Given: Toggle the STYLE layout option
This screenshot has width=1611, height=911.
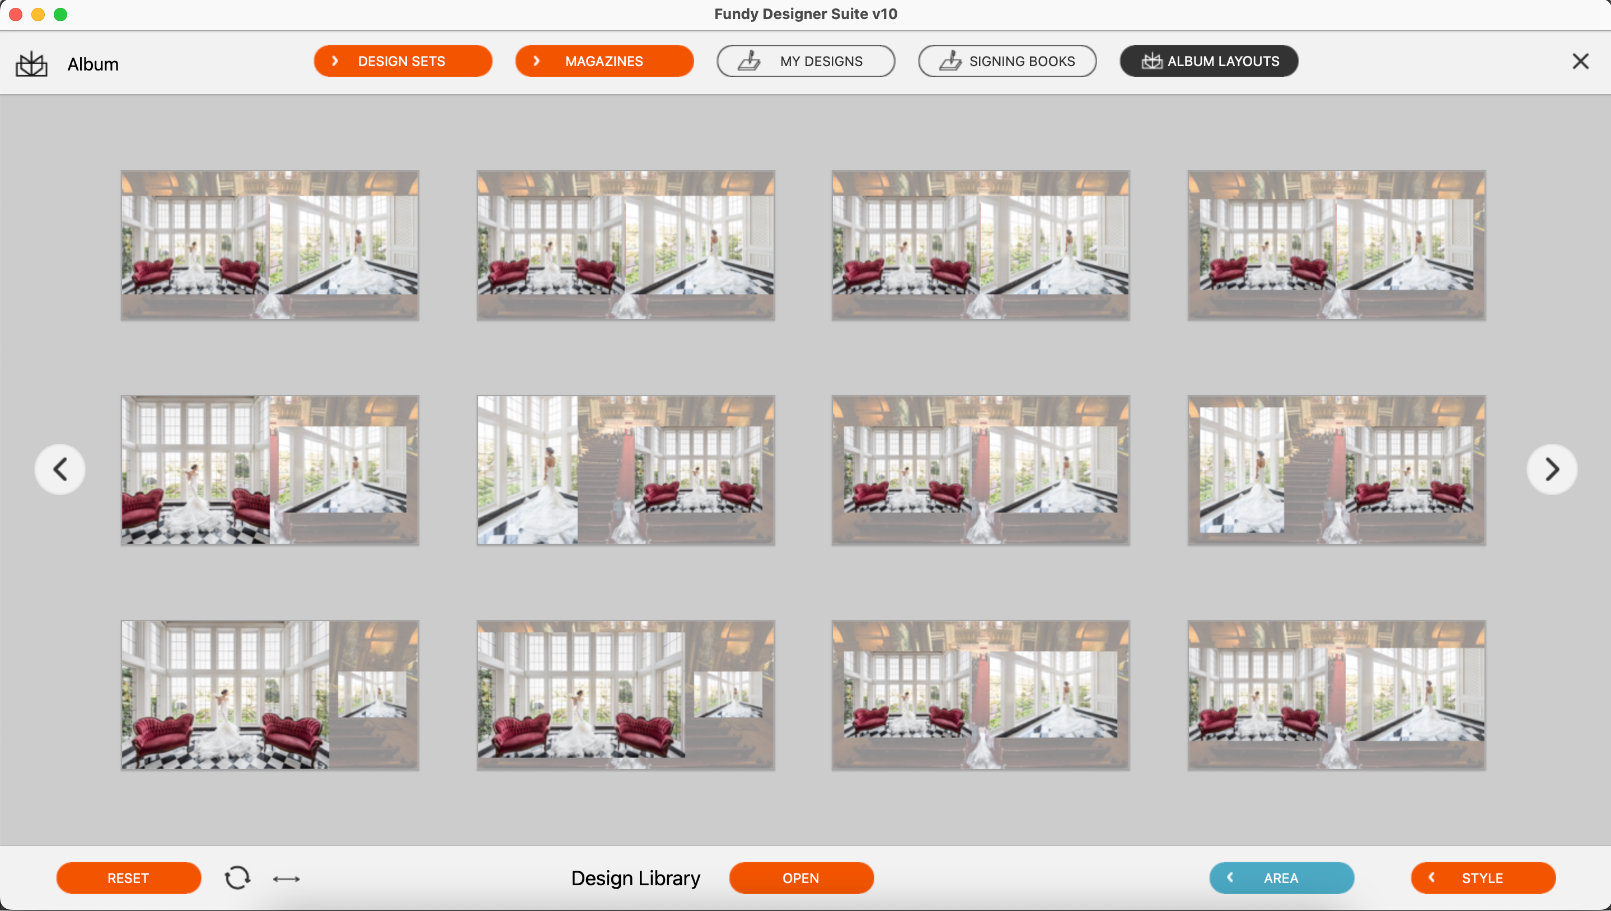Looking at the screenshot, I should [1483, 878].
